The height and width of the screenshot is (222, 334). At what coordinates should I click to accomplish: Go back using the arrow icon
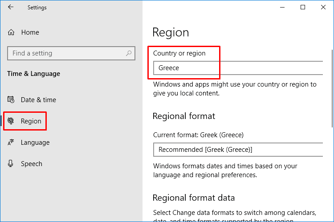[x=11, y=7]
